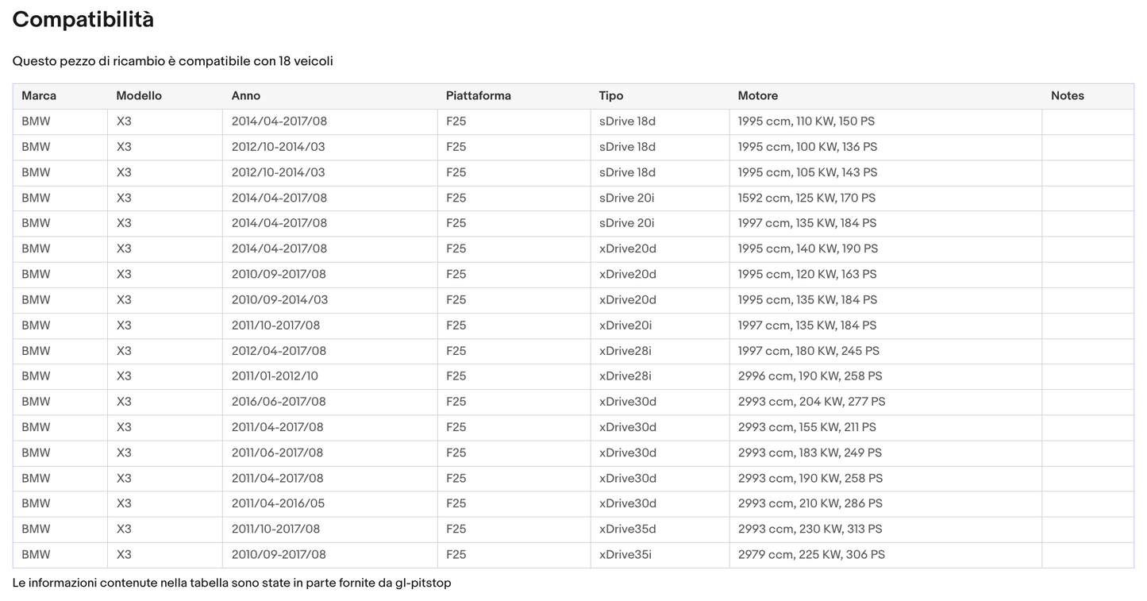
Task: Click the Compatibilità section heading
Action: [x=83, y=20]
